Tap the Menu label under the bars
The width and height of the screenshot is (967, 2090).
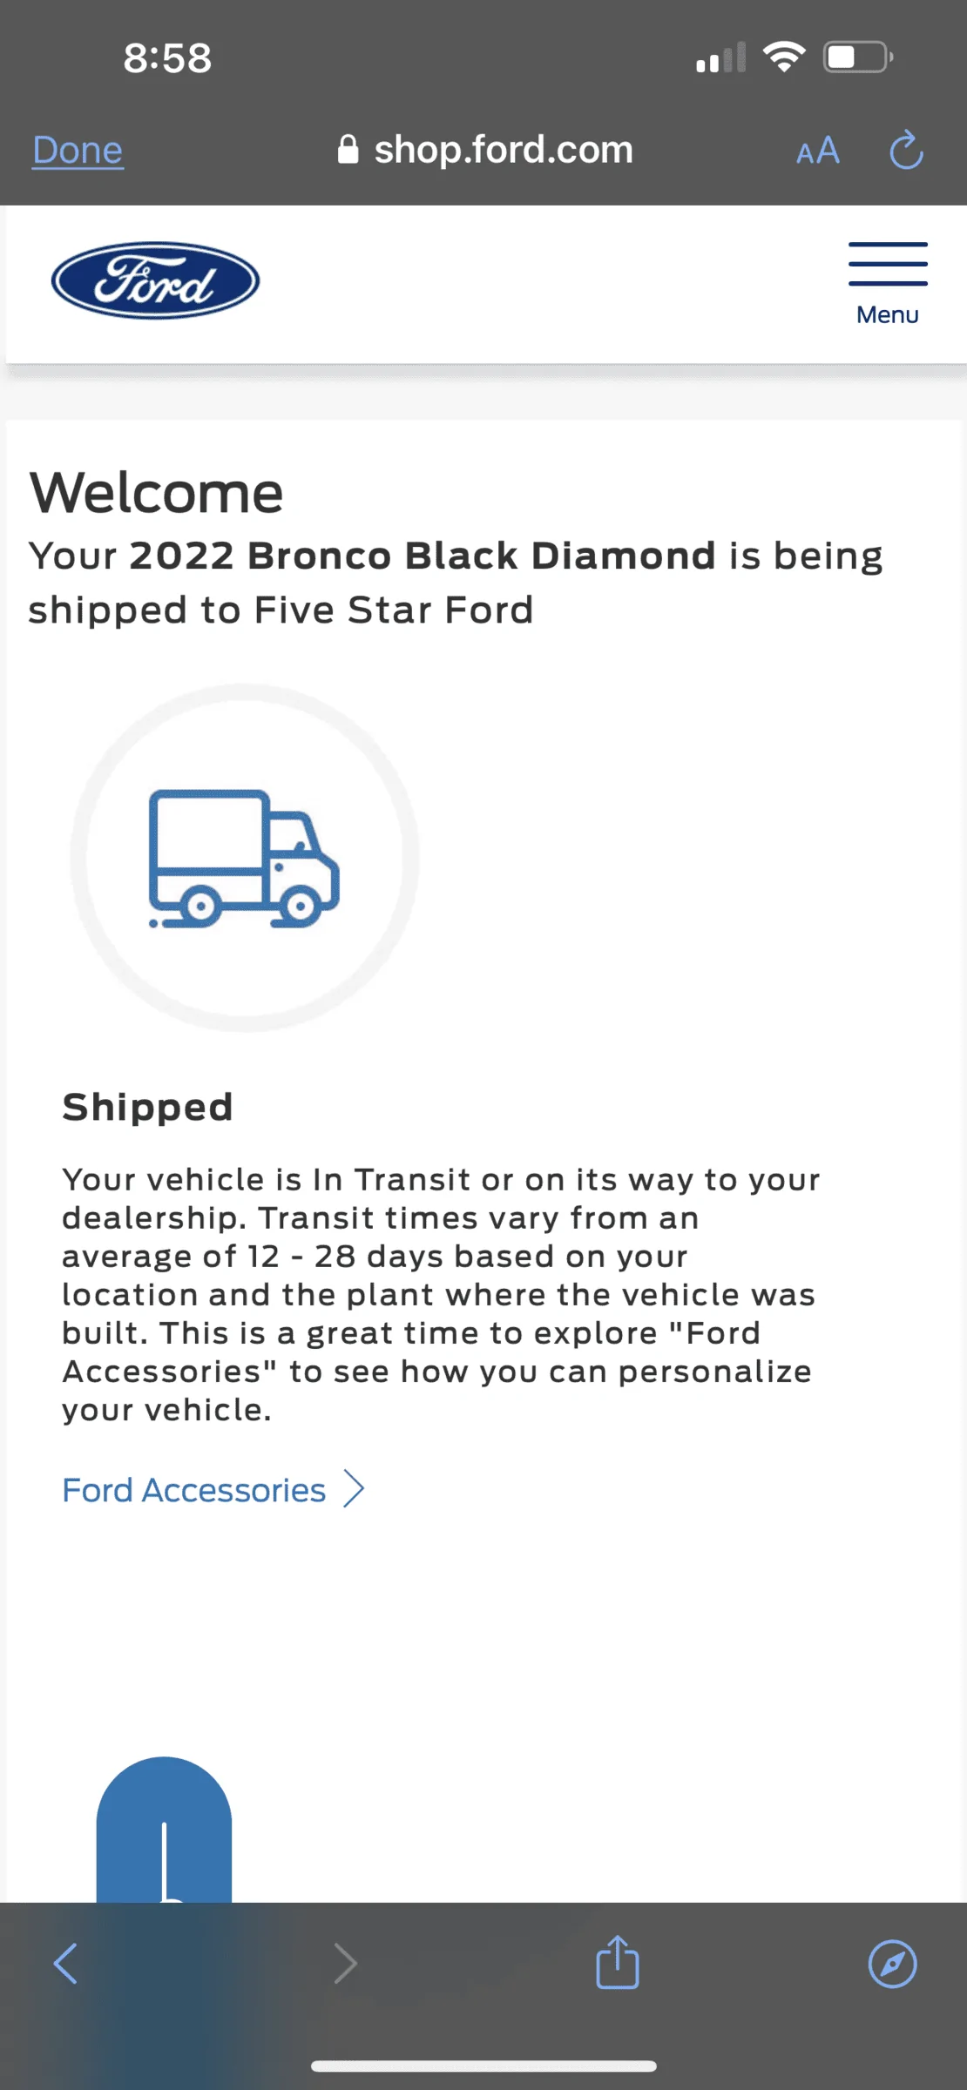pyautogui.click(x=888, y=314)
